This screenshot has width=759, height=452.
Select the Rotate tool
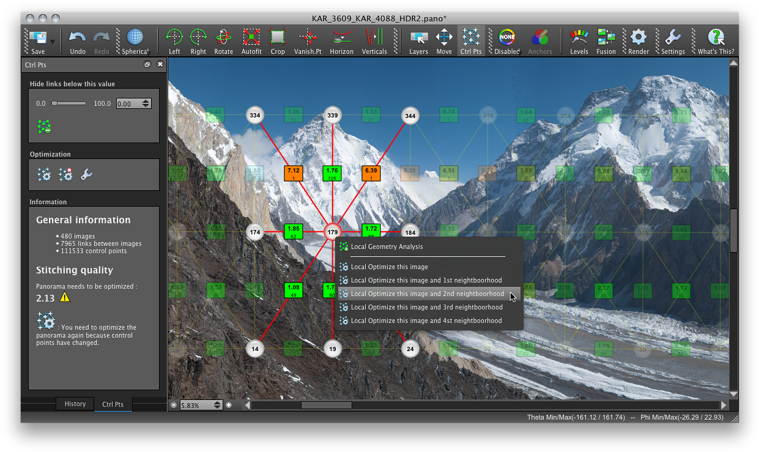[223, 41]
